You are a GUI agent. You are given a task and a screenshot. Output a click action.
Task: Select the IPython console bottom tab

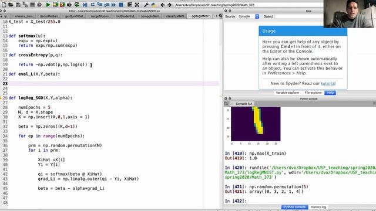point(294,207)
